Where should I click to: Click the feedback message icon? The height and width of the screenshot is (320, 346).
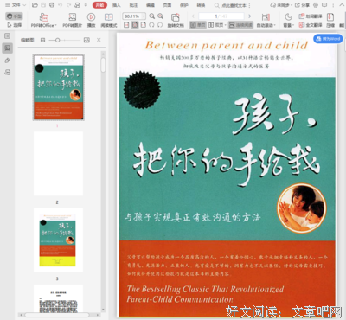click(x=324, y=5)
